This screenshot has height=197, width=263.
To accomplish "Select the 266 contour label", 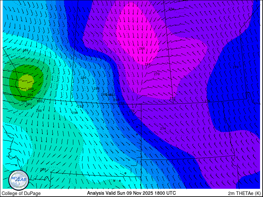I will coord(142,48).
